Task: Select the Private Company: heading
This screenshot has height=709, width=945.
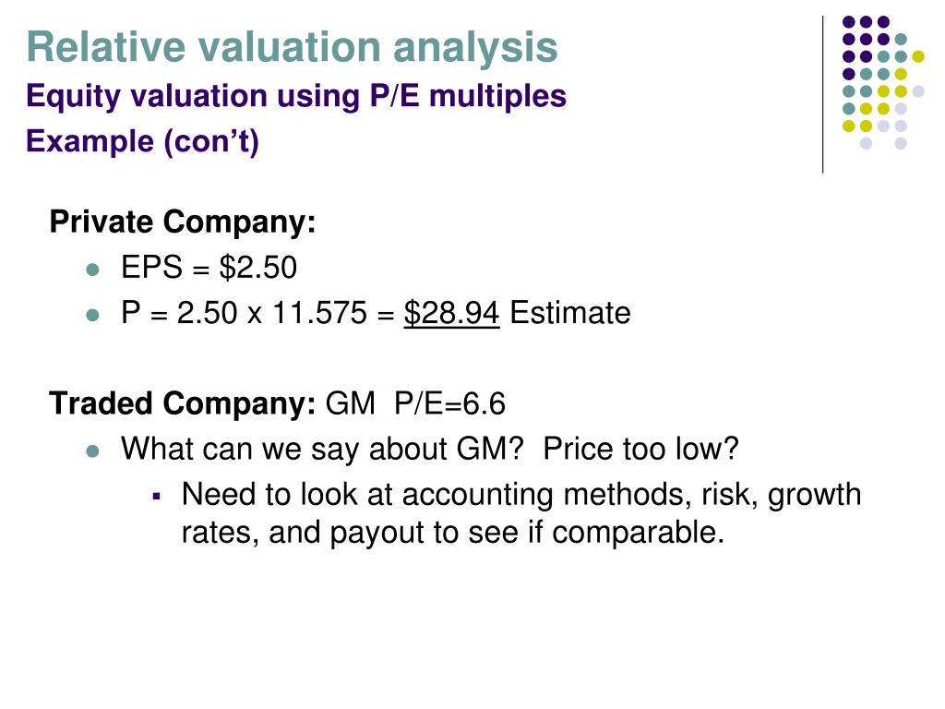Action: [x=183, y=222]
